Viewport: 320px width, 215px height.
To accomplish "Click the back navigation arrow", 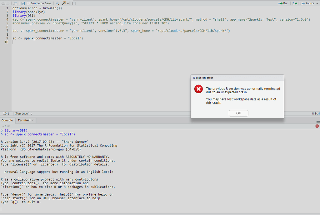I will [3, 3].
